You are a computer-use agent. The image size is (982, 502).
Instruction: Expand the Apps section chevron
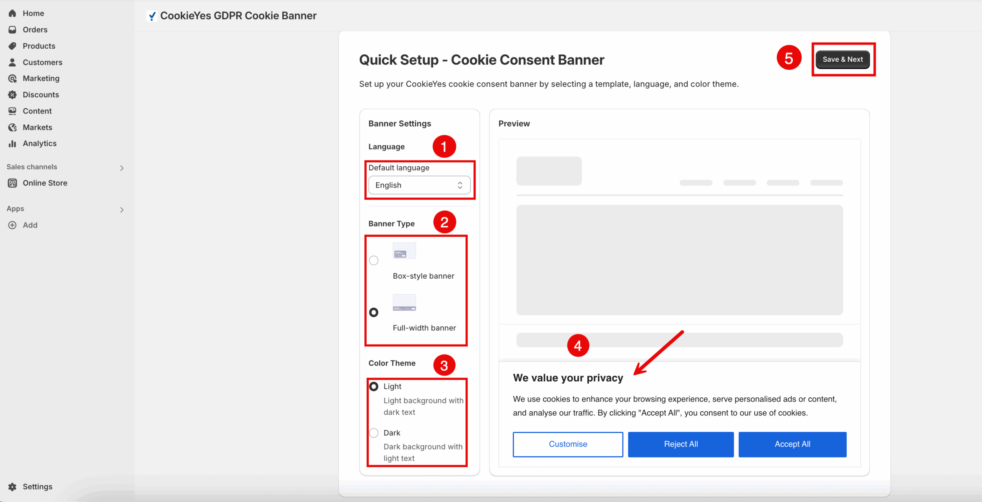coord(122,210)
